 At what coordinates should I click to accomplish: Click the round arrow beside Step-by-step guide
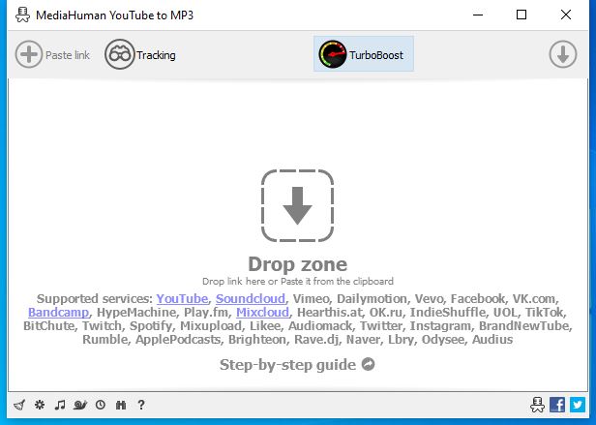[x=368, y=364]
